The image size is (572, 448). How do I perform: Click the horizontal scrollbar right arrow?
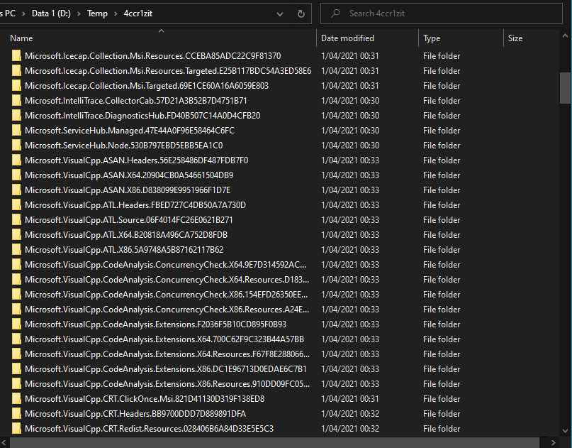click(x=554, y=443)
